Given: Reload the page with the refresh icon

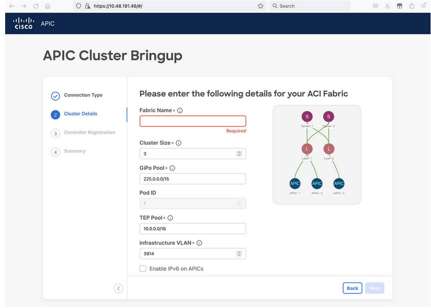Looking at the screenshot, I should coord(36,6).
